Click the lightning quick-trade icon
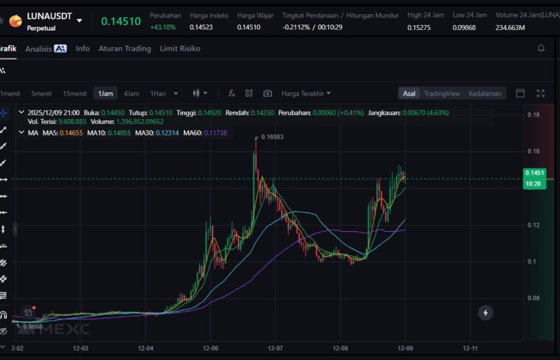The height and width of the screenshot is (360, 560). point(485,312)
